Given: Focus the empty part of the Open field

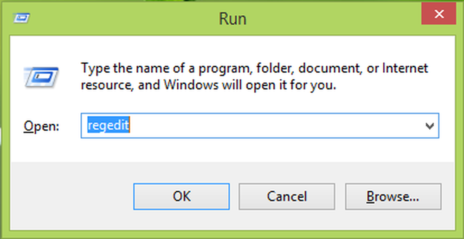Looking at the screenshot, I should (275, 126).
